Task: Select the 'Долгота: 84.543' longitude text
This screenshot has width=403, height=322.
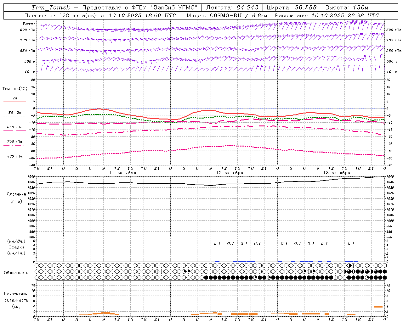Action: click(232, 8)
